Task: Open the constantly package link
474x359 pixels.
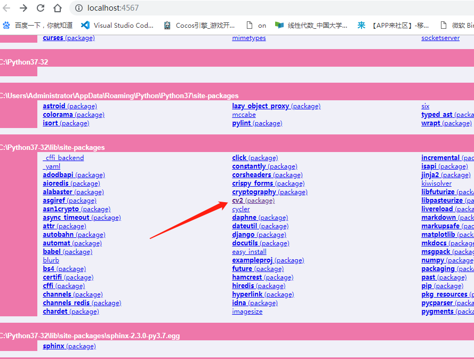Action: pos(264,166)
